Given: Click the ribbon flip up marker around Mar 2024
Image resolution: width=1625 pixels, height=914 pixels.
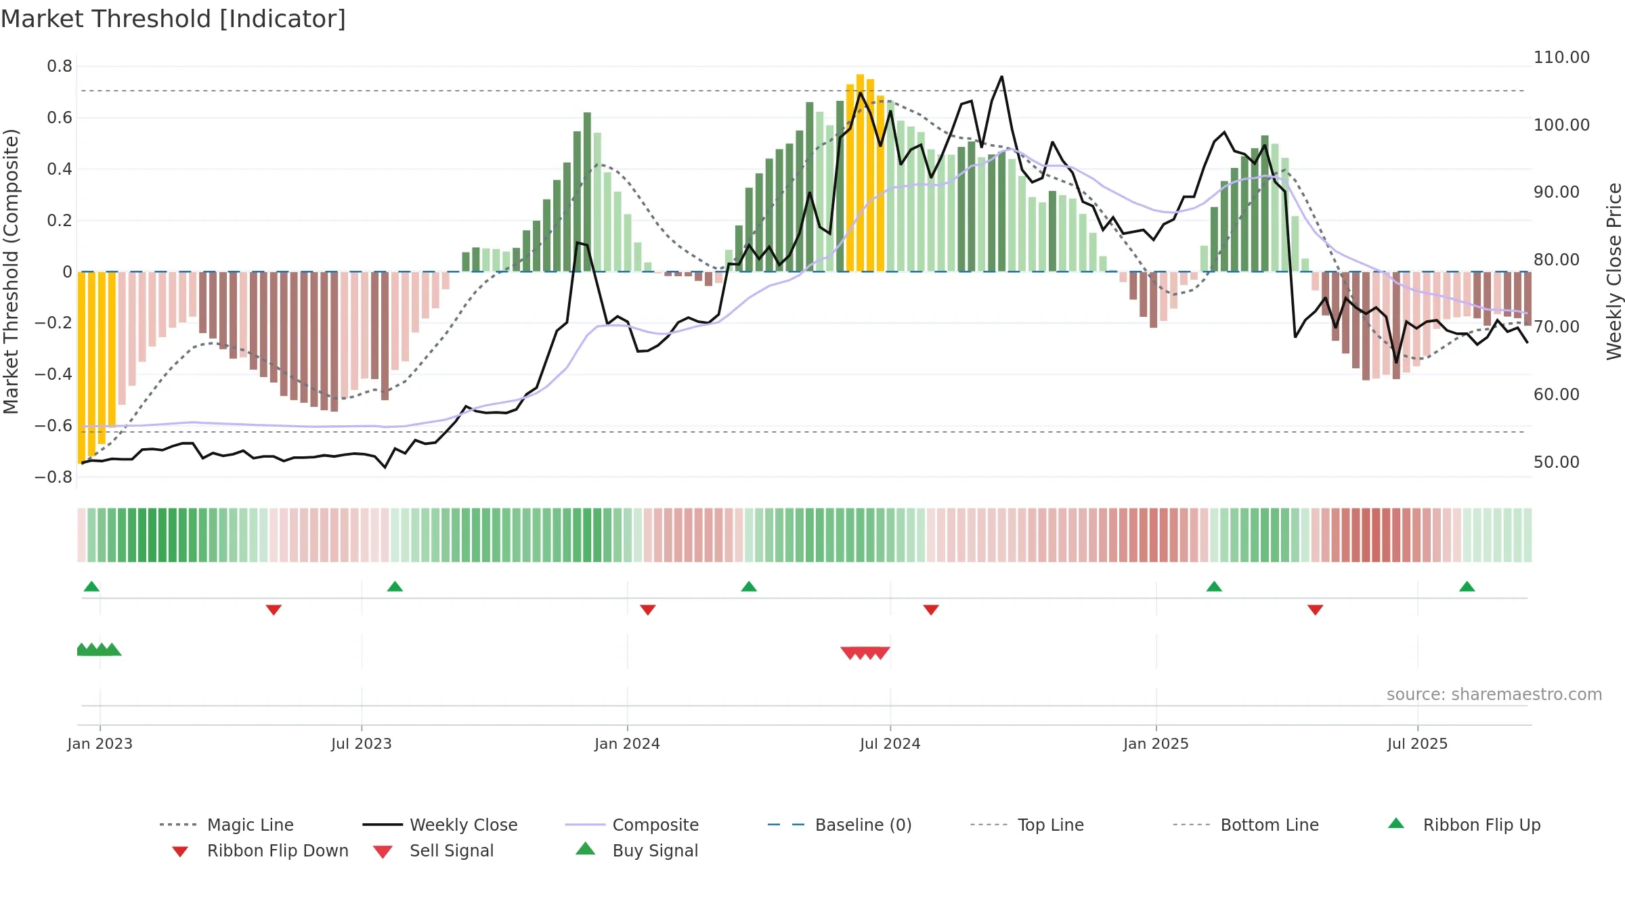Looking at the screenshot, I should (x=749, y=586).
